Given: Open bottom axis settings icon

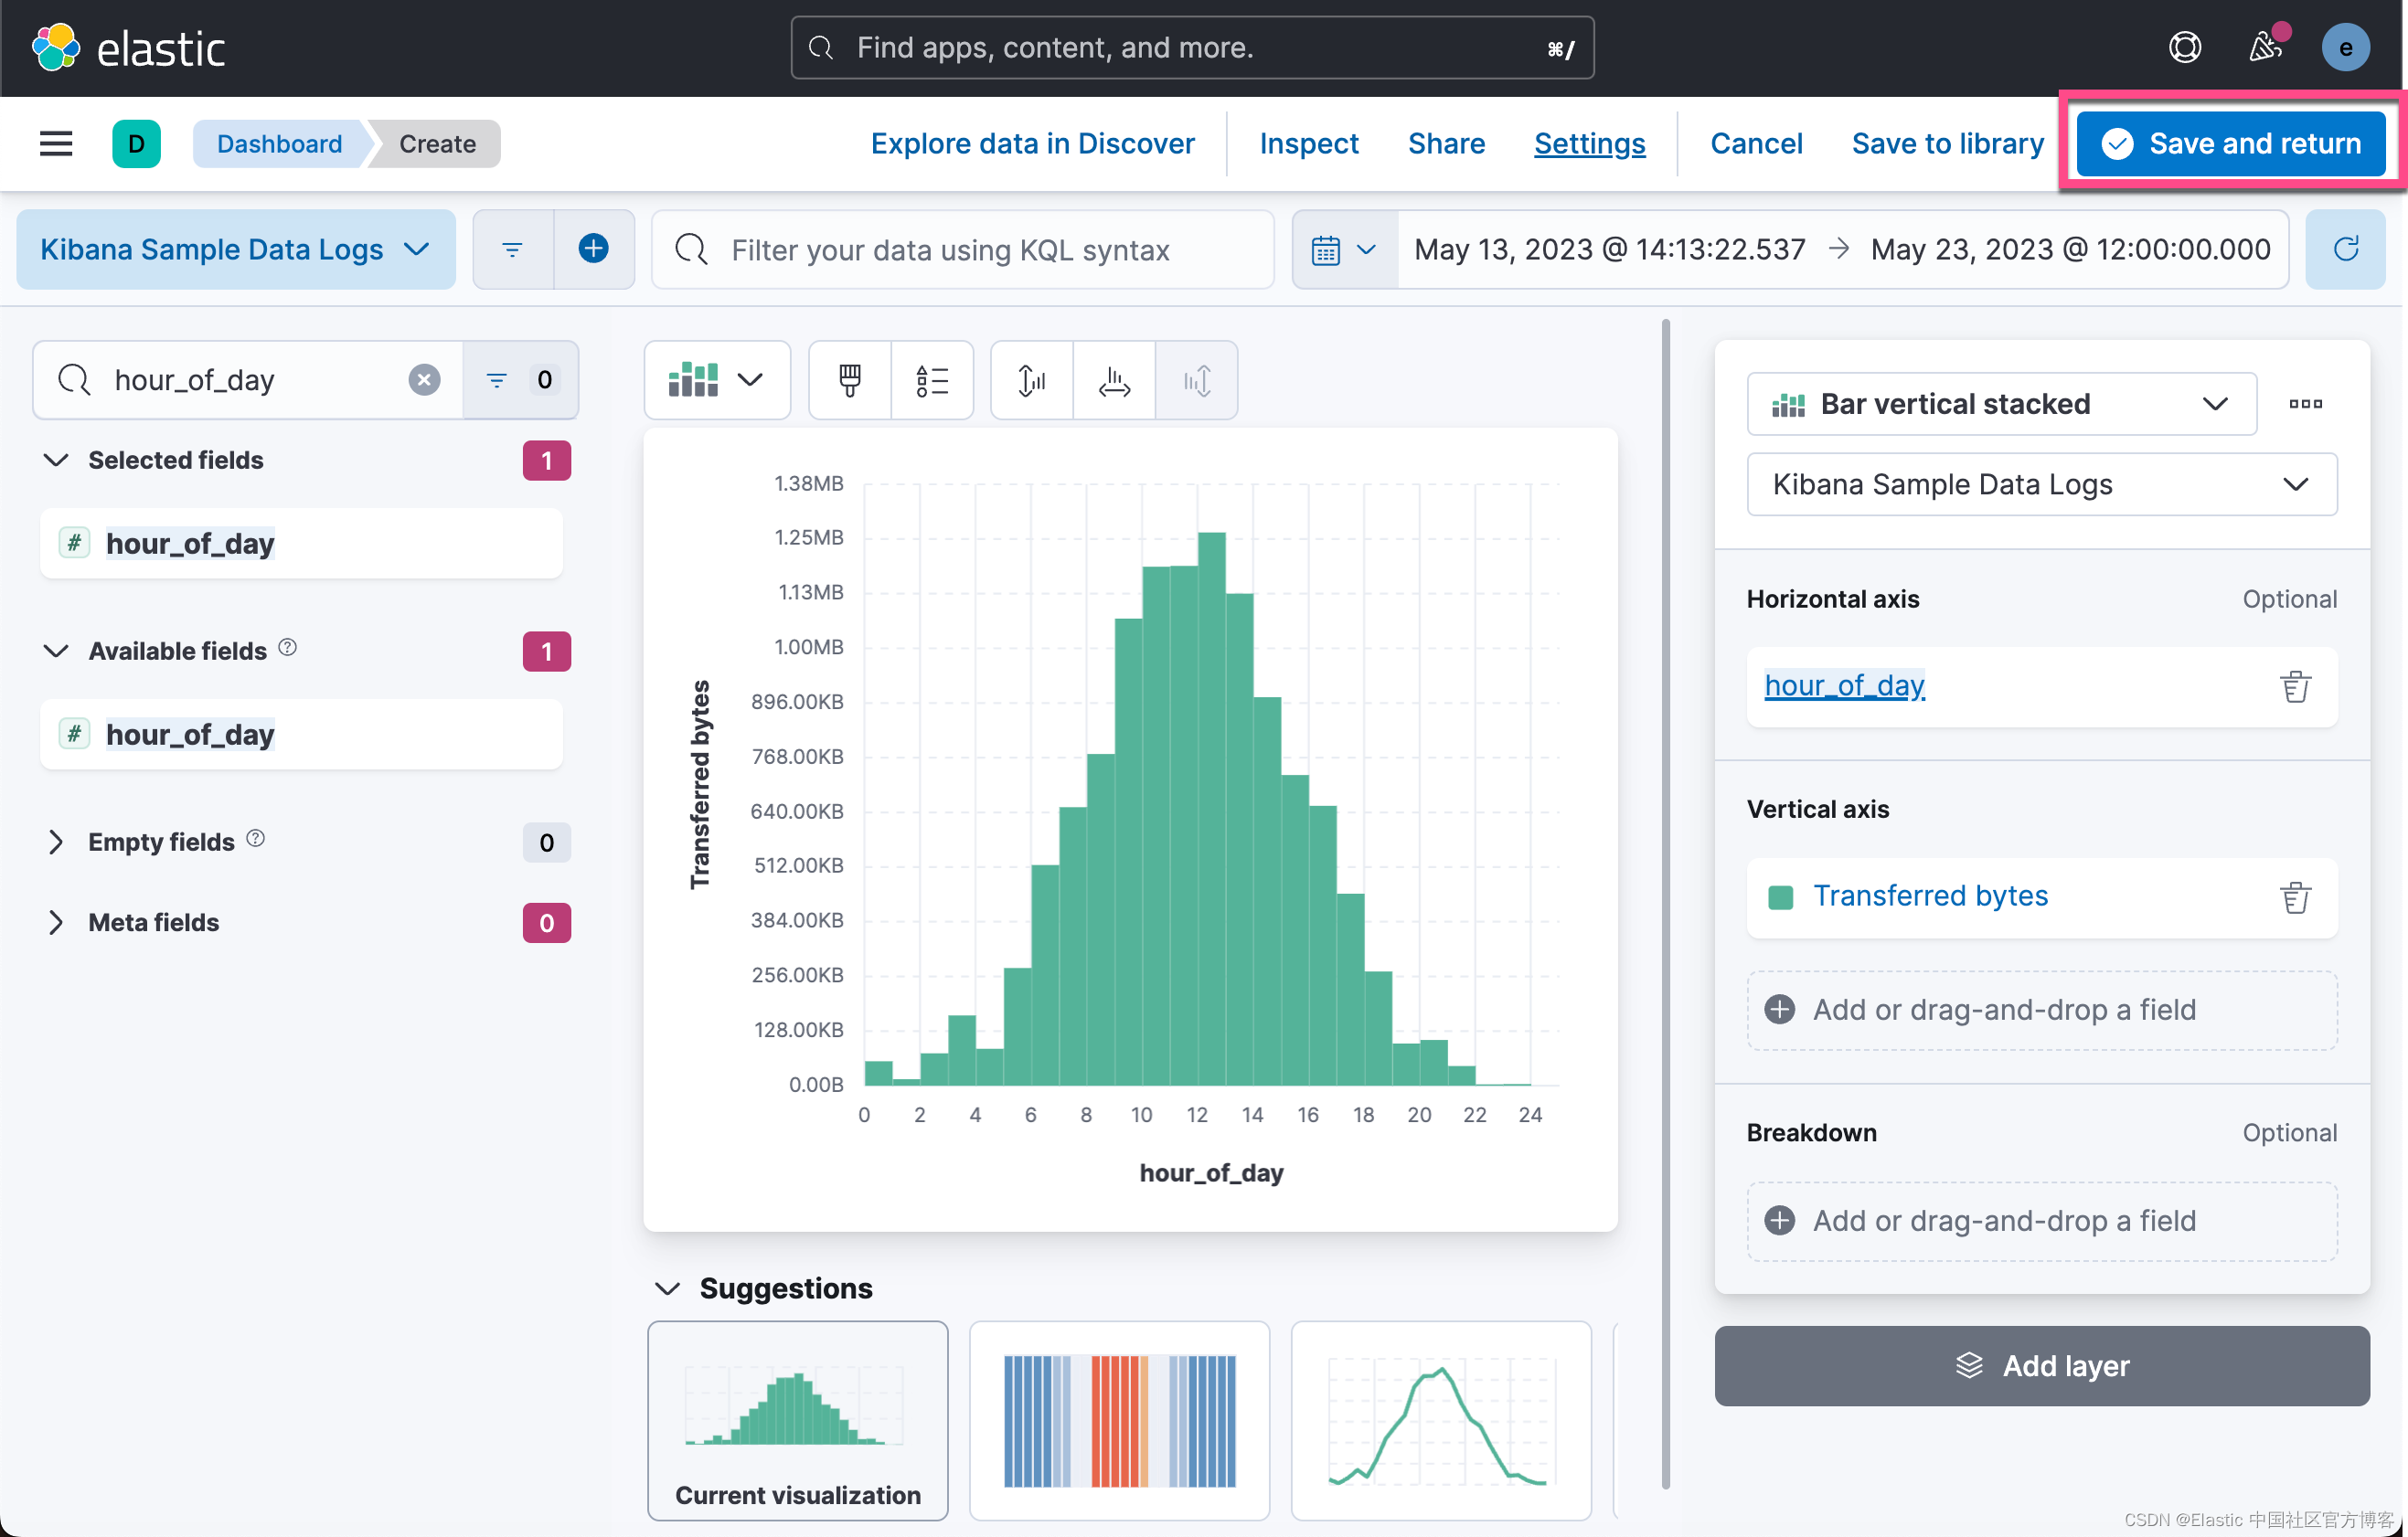Looking at the screenshot, I should coord(1114,380).
